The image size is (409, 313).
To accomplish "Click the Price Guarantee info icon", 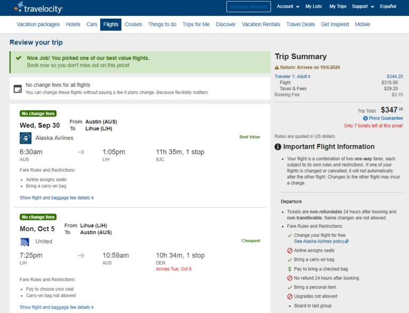I will [x=365, y=118].
